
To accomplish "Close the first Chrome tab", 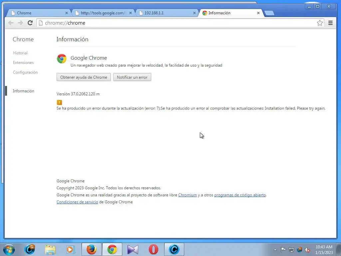I will tap(67, 13).
